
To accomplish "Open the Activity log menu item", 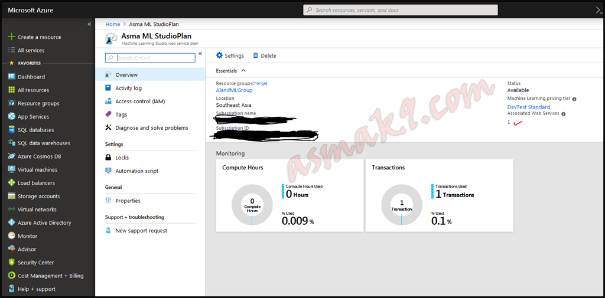I will (x=150, y=88).
